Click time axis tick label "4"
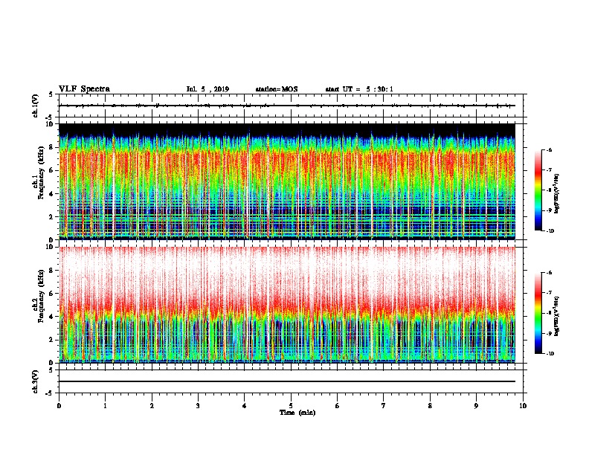This screenshot has height=455, width=589. (x=245, y=406)
